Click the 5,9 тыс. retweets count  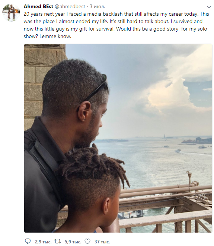[73, 242]
